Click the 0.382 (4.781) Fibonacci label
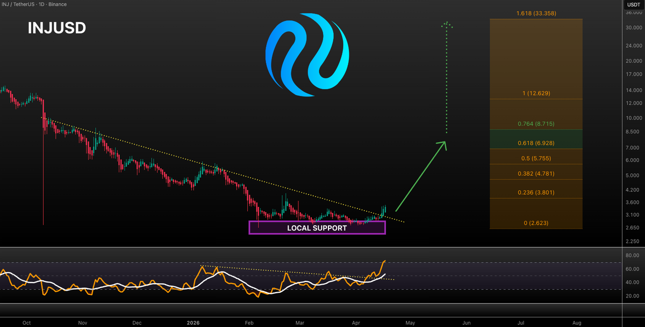The image size is (645, 327). tap(535, 173)
